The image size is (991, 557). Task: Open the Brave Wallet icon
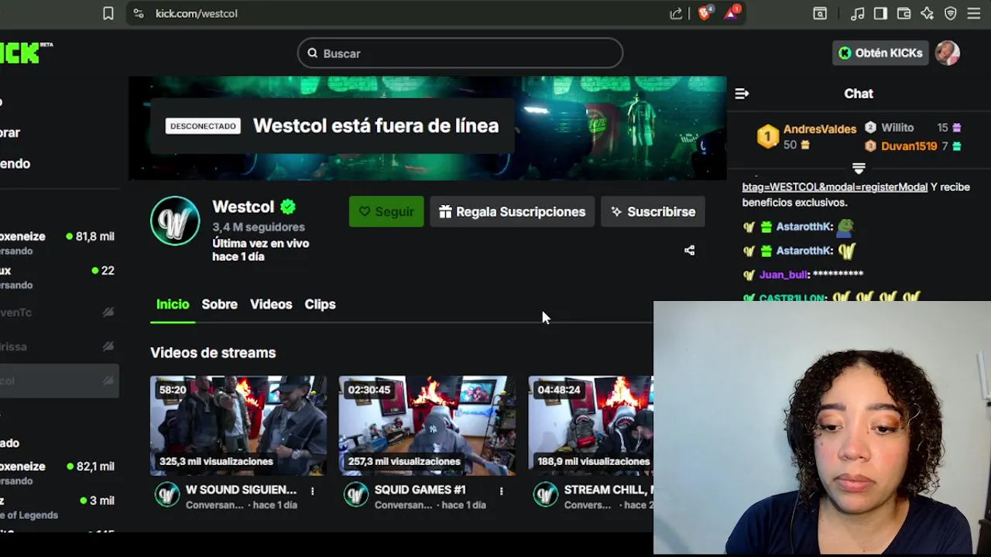click(x=904, y=13)
